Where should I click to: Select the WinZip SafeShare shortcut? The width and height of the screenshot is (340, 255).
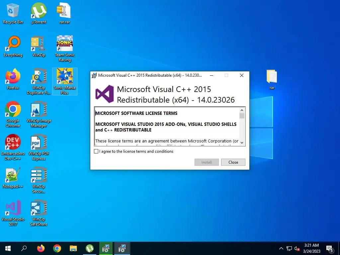coord(39,213)
